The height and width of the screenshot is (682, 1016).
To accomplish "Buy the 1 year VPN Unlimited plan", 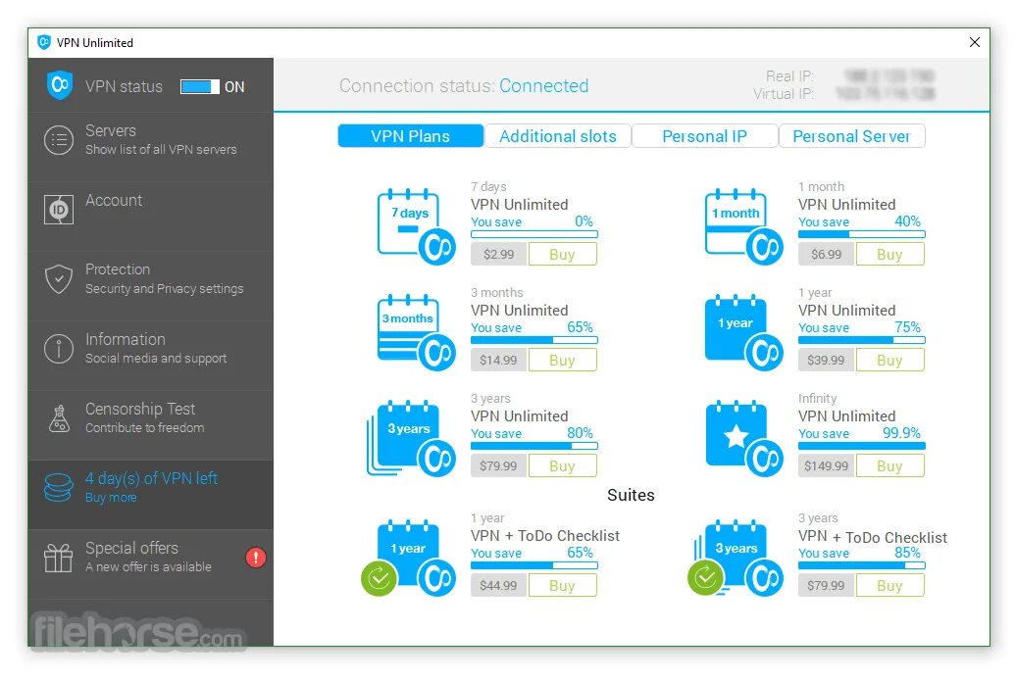I will click(889, 360).
